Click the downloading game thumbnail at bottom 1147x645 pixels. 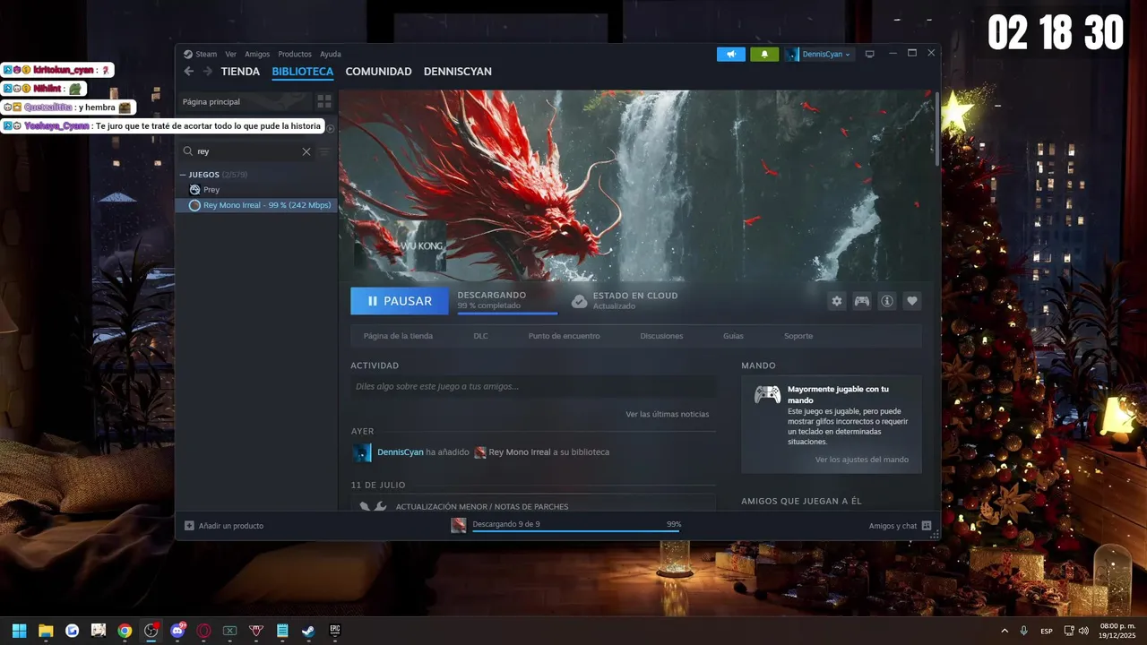459,525
